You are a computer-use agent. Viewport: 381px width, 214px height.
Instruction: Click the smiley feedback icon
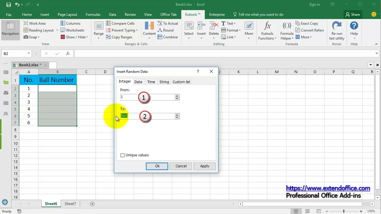[x=374, y=14]
